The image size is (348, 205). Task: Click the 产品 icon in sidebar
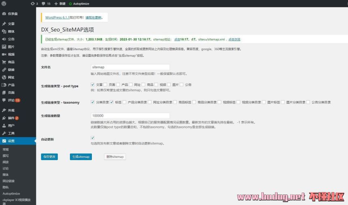point(4,85)
